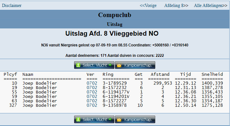Click speed value 1275,128
230x126 pixels.
(x=212, y=105)
